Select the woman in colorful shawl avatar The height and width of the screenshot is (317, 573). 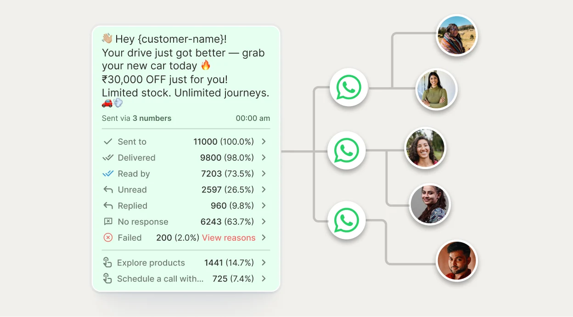[457, 35]
